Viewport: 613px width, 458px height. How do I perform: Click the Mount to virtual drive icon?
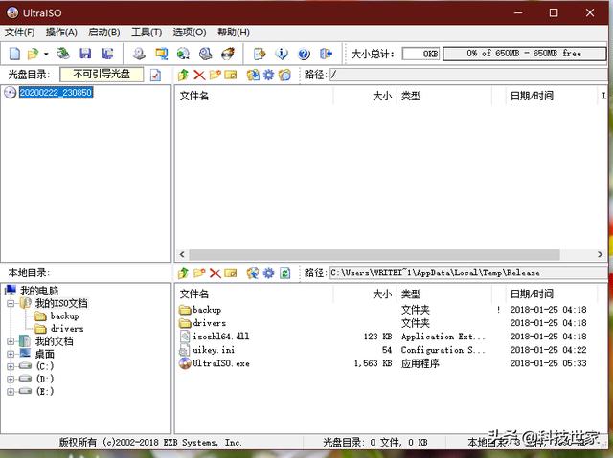pyautogui.click(x=183, y=54)
